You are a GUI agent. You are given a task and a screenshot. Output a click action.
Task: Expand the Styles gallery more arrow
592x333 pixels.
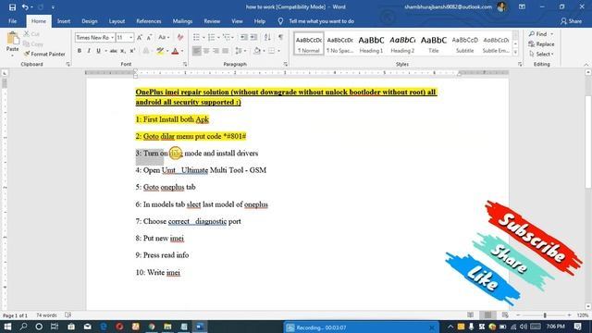[515, 53]
